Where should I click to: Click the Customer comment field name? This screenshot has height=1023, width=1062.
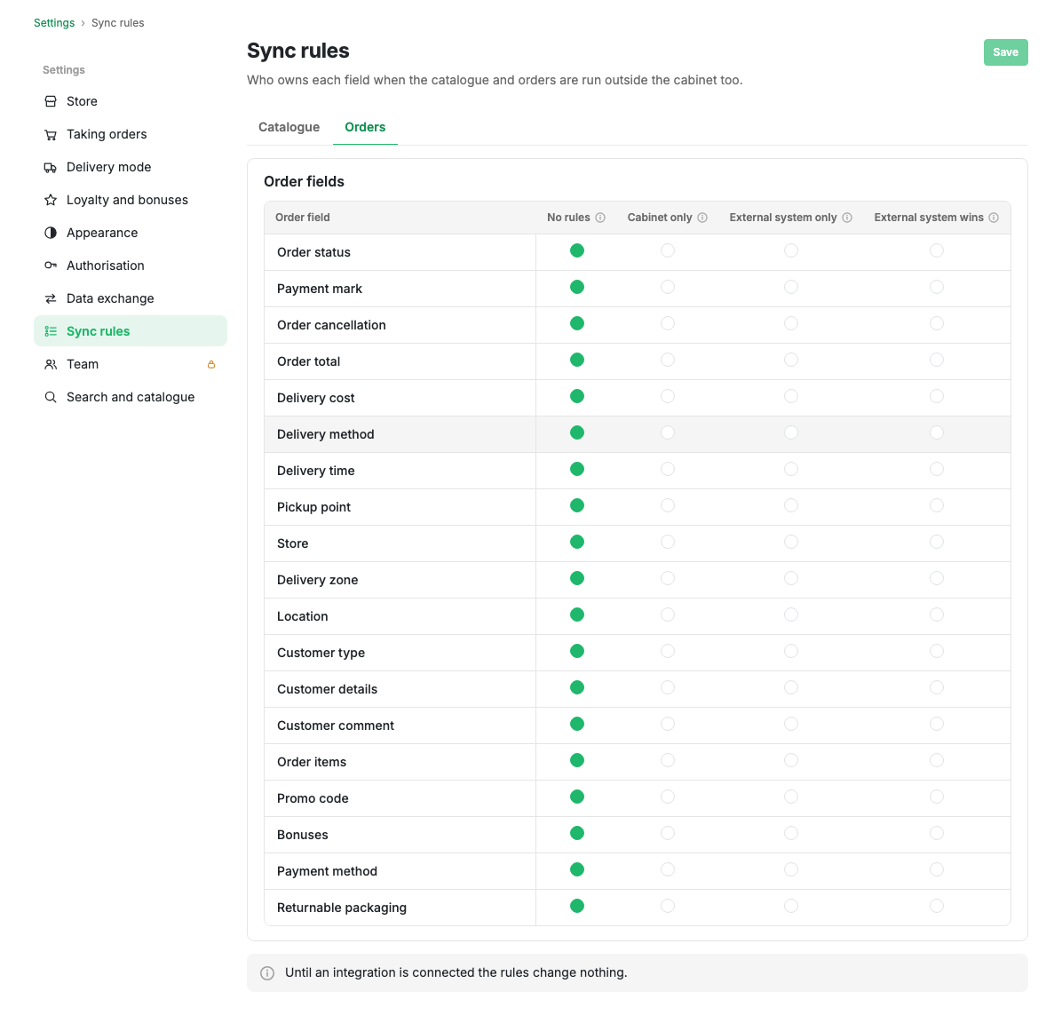(336, 726)
